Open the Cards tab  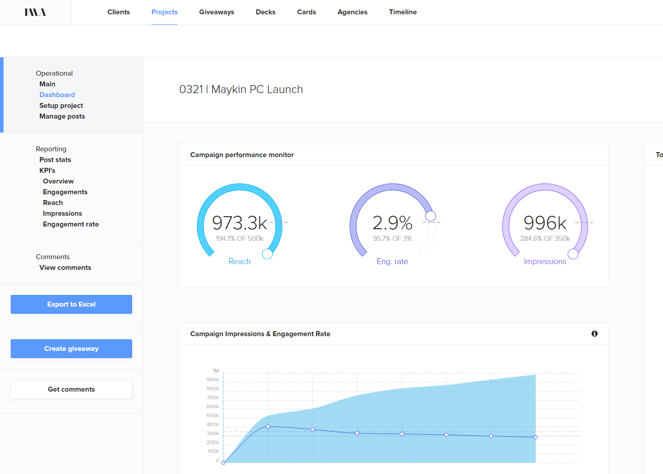[307, 12]
